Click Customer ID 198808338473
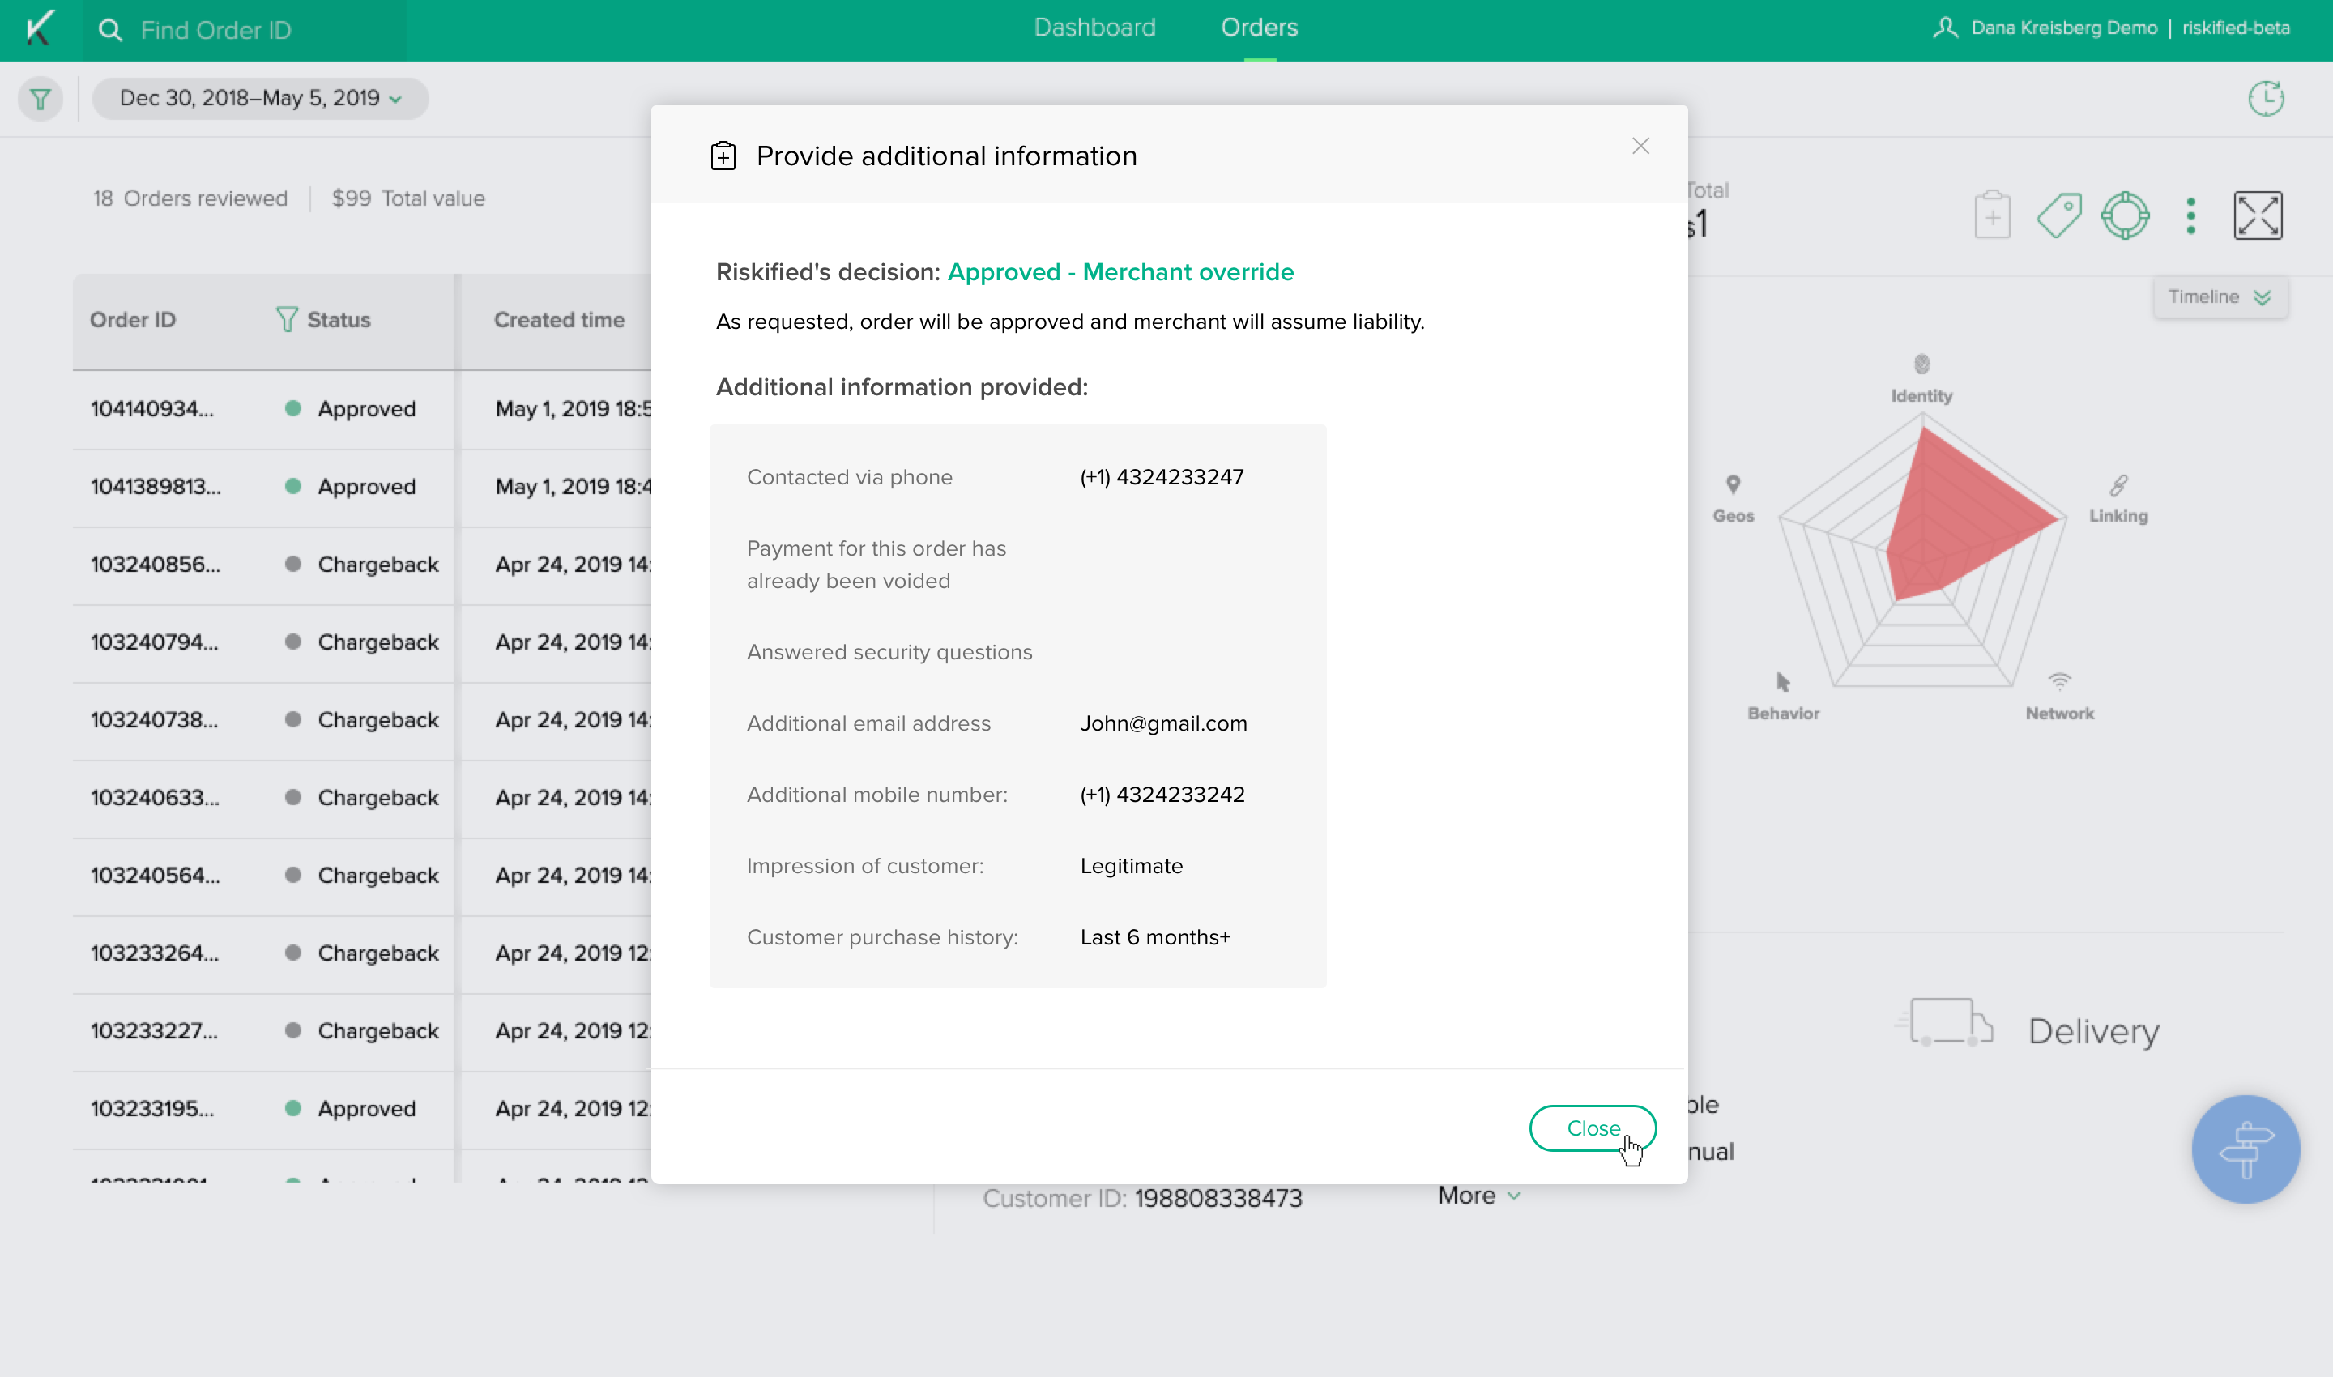This screenshot has width=2333, height=1377. tap(1142, 1199)
